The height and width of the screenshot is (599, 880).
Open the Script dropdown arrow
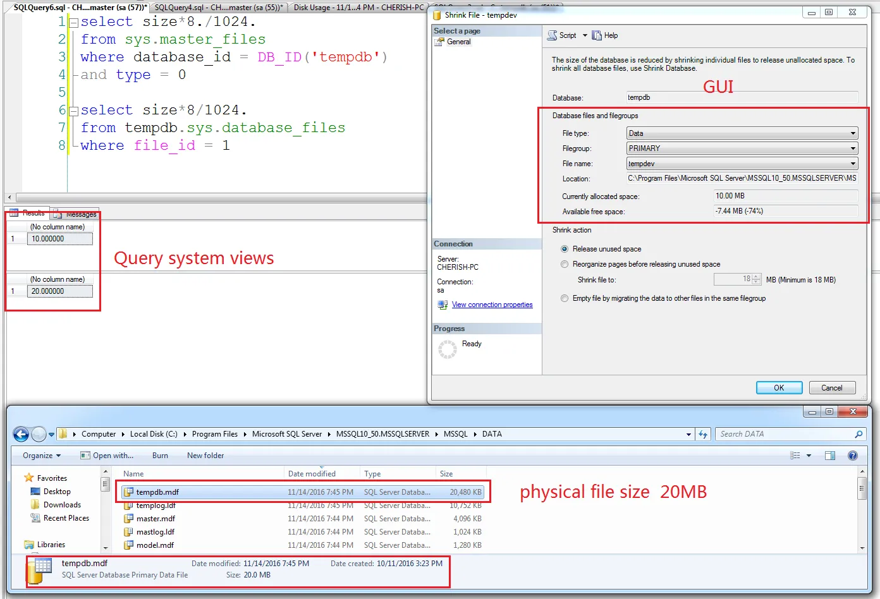585,35
